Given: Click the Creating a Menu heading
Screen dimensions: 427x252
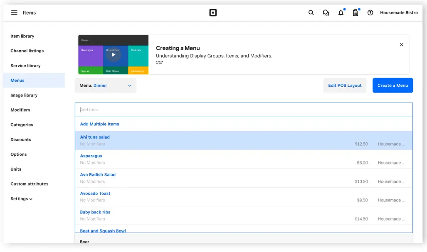Looking at the screenshot, I should coord(178,48).
